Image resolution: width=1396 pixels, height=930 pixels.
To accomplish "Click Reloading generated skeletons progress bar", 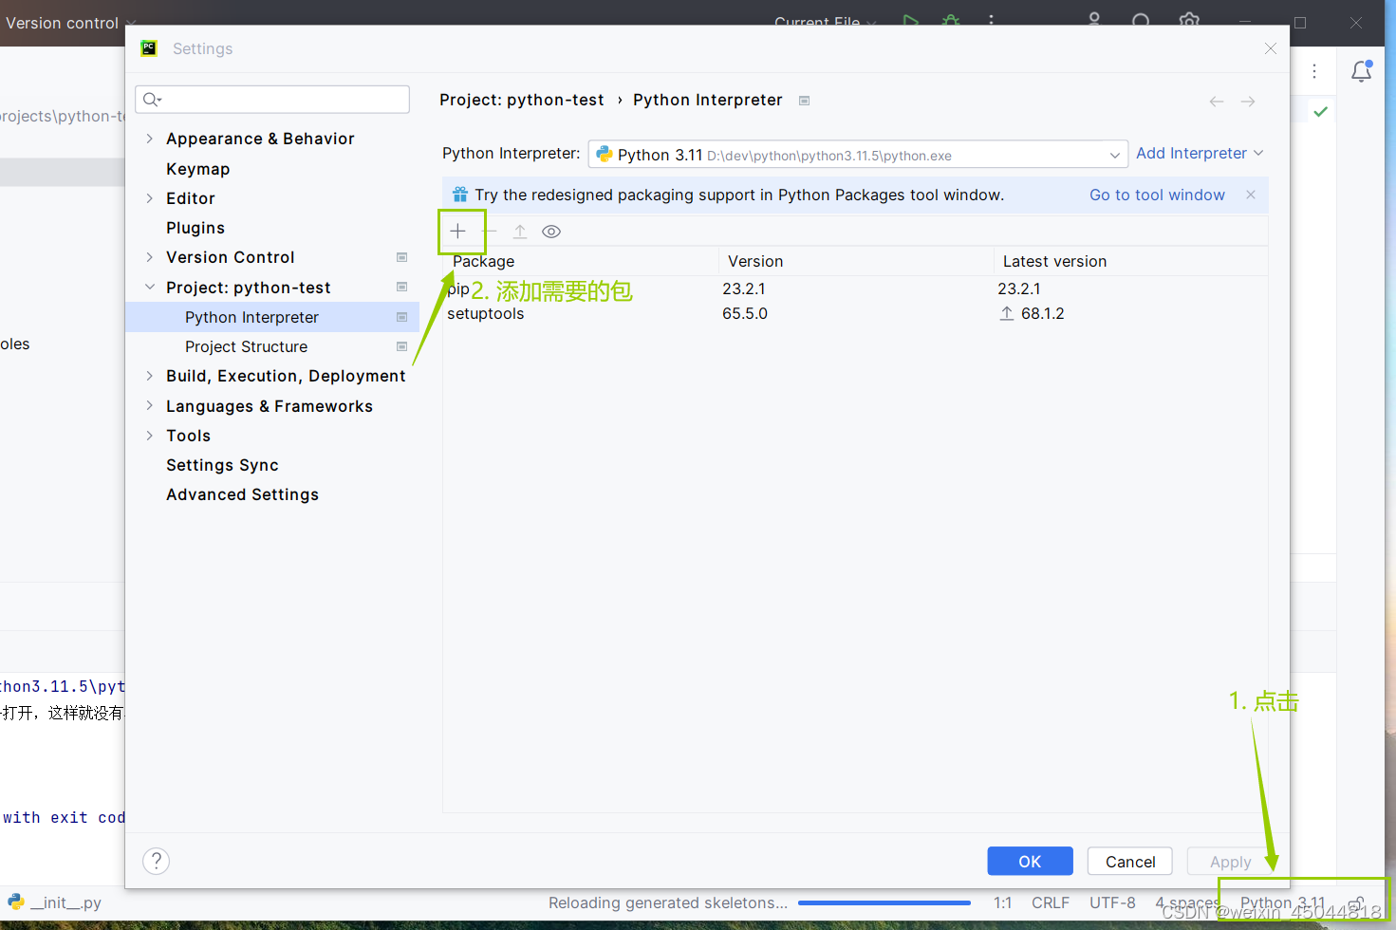I will click(884, 902).
